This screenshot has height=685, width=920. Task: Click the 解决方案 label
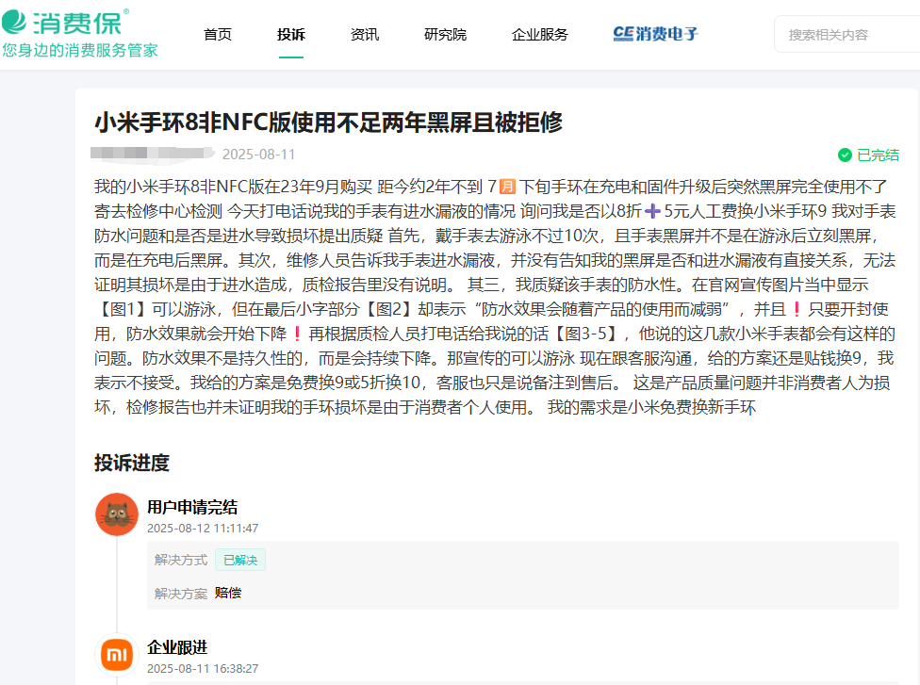tap(181, 594)
